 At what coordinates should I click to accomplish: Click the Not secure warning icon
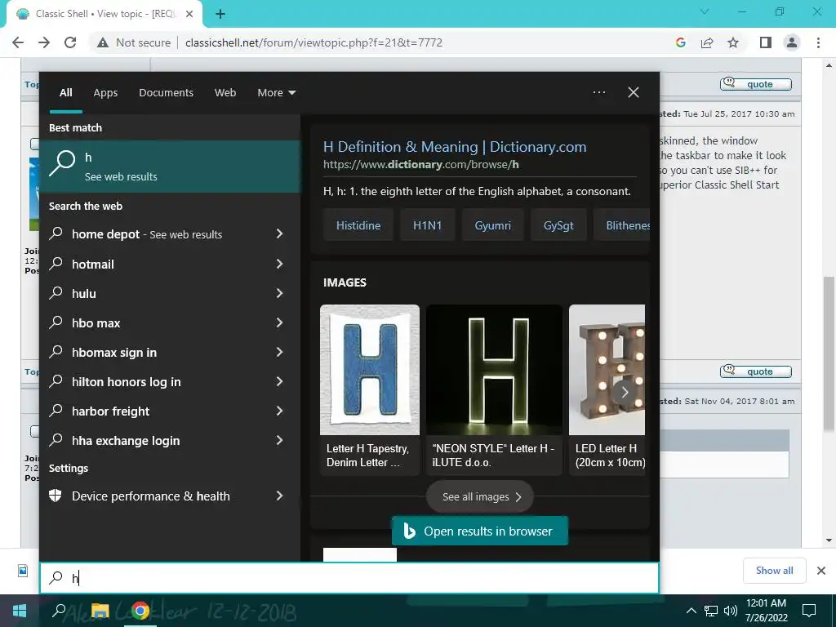[103, 42]
